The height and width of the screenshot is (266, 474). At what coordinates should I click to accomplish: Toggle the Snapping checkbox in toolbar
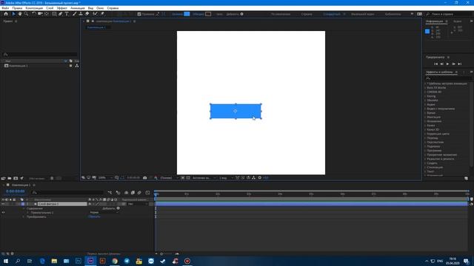tap(139, 14)
